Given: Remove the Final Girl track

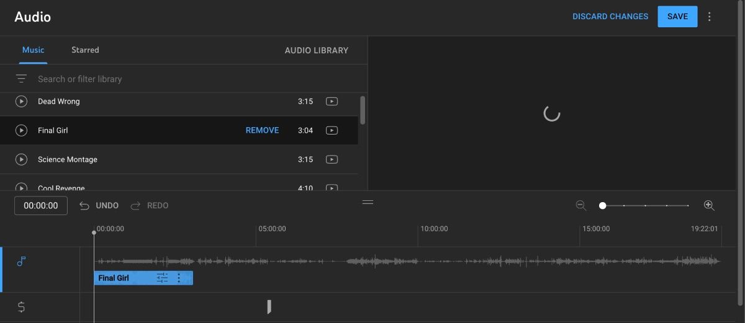Looking at the screenshot, I should click(x=262, y=130).
